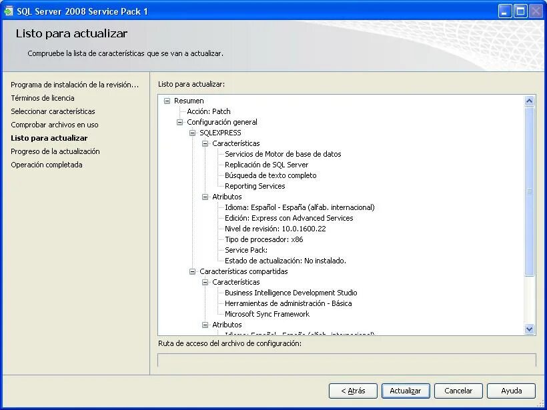
Task: Select Herramientas de administración - Básica
Action: [x=288, y=303]
